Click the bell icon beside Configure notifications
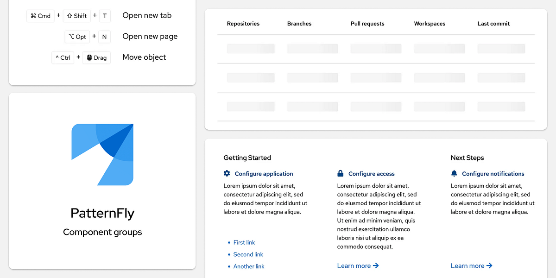Image resolution: width=556 pixels, height=278 pixels. click(454, 173)
